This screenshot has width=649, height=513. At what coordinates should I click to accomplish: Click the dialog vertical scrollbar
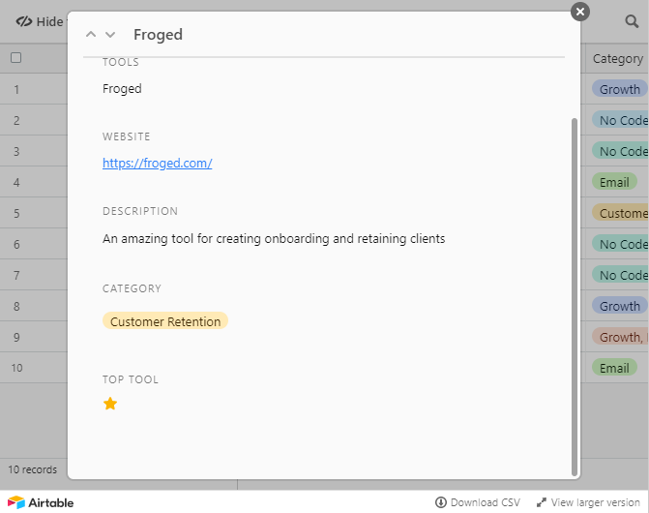pos(575,290)
